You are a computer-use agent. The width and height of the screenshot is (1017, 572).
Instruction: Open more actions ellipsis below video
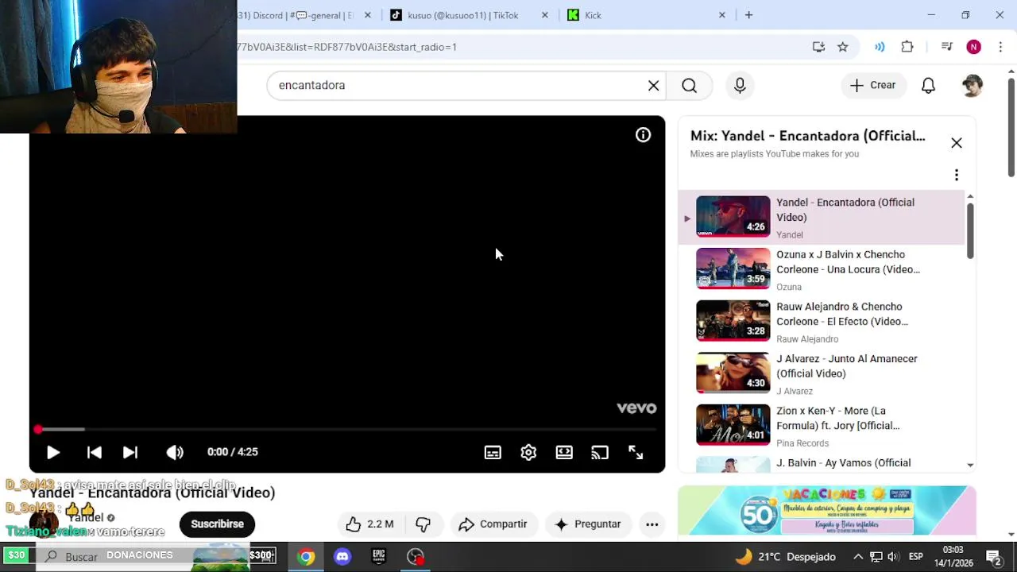652,524
